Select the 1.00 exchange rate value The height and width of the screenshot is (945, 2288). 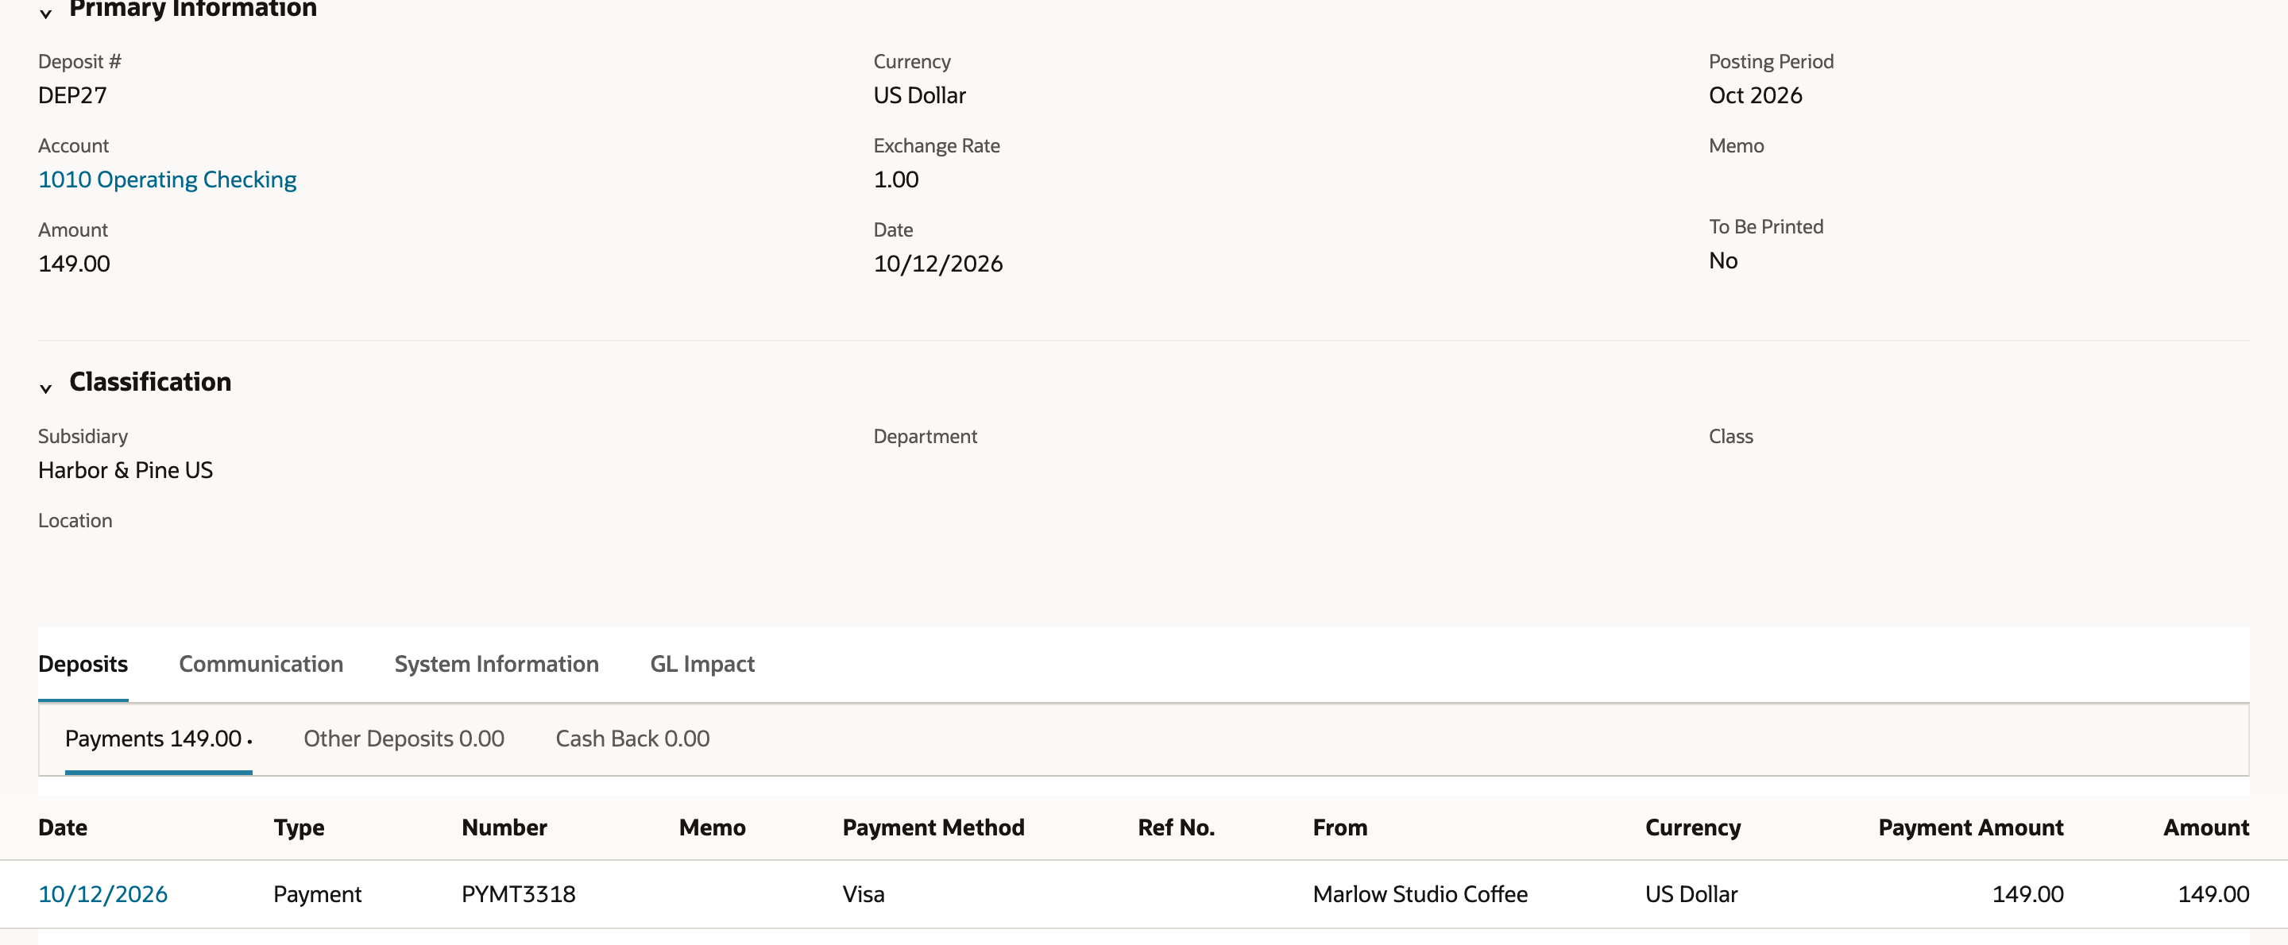(x=896, y=179)
